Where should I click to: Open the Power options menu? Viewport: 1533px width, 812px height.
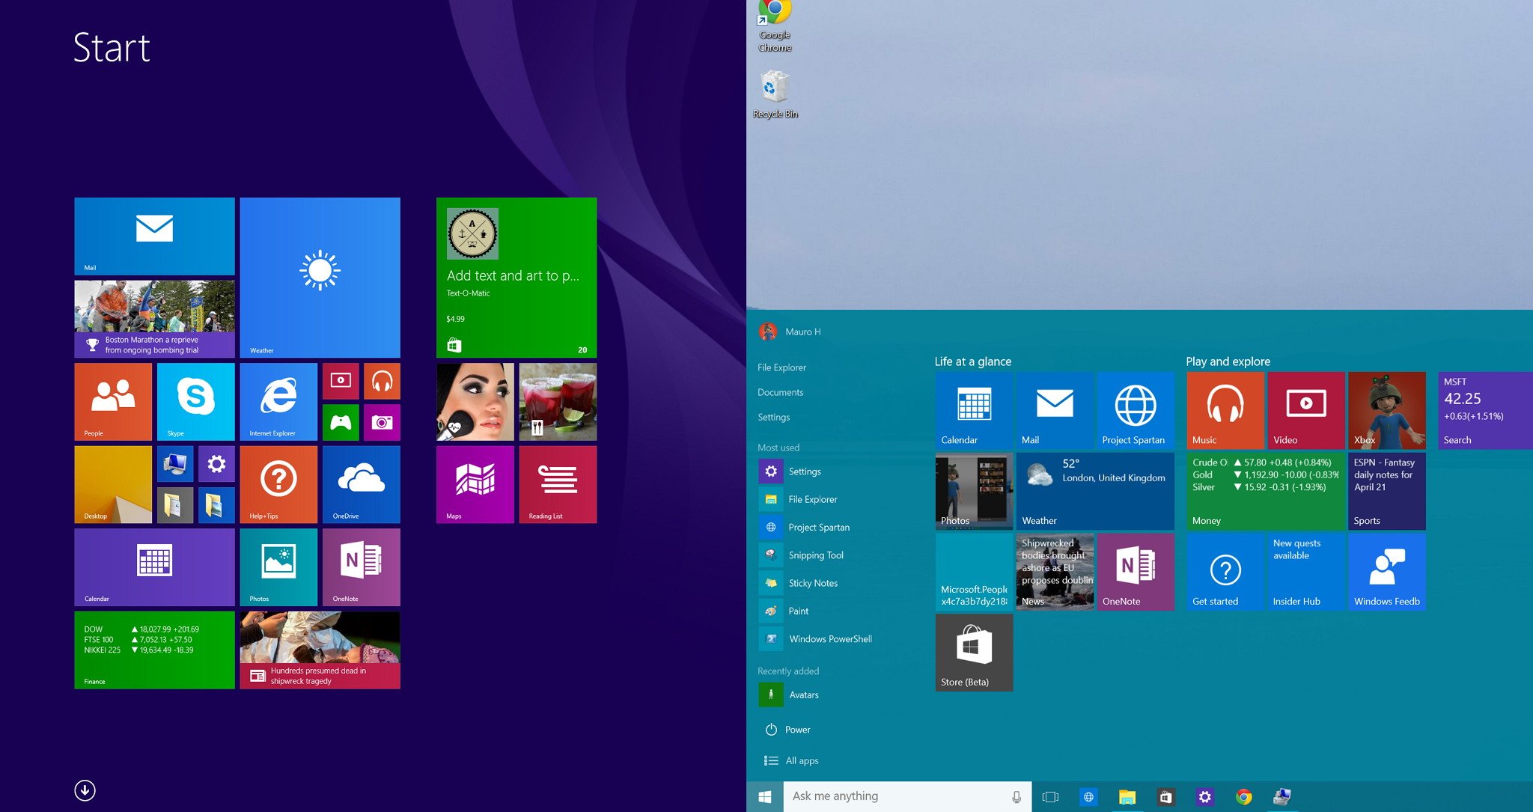pos(787,730)
